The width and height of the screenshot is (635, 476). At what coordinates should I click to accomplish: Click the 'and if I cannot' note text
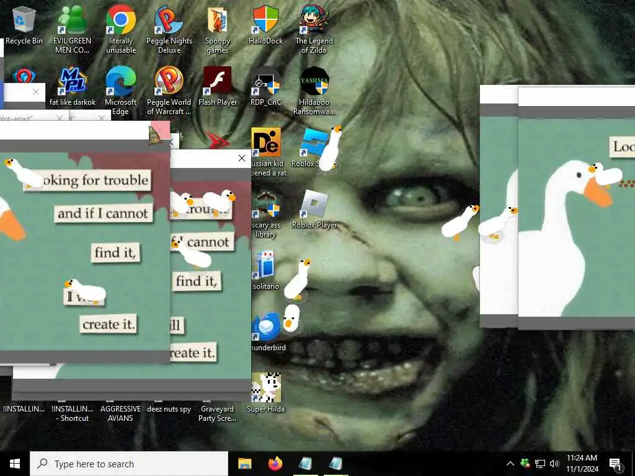click(104, 213)
